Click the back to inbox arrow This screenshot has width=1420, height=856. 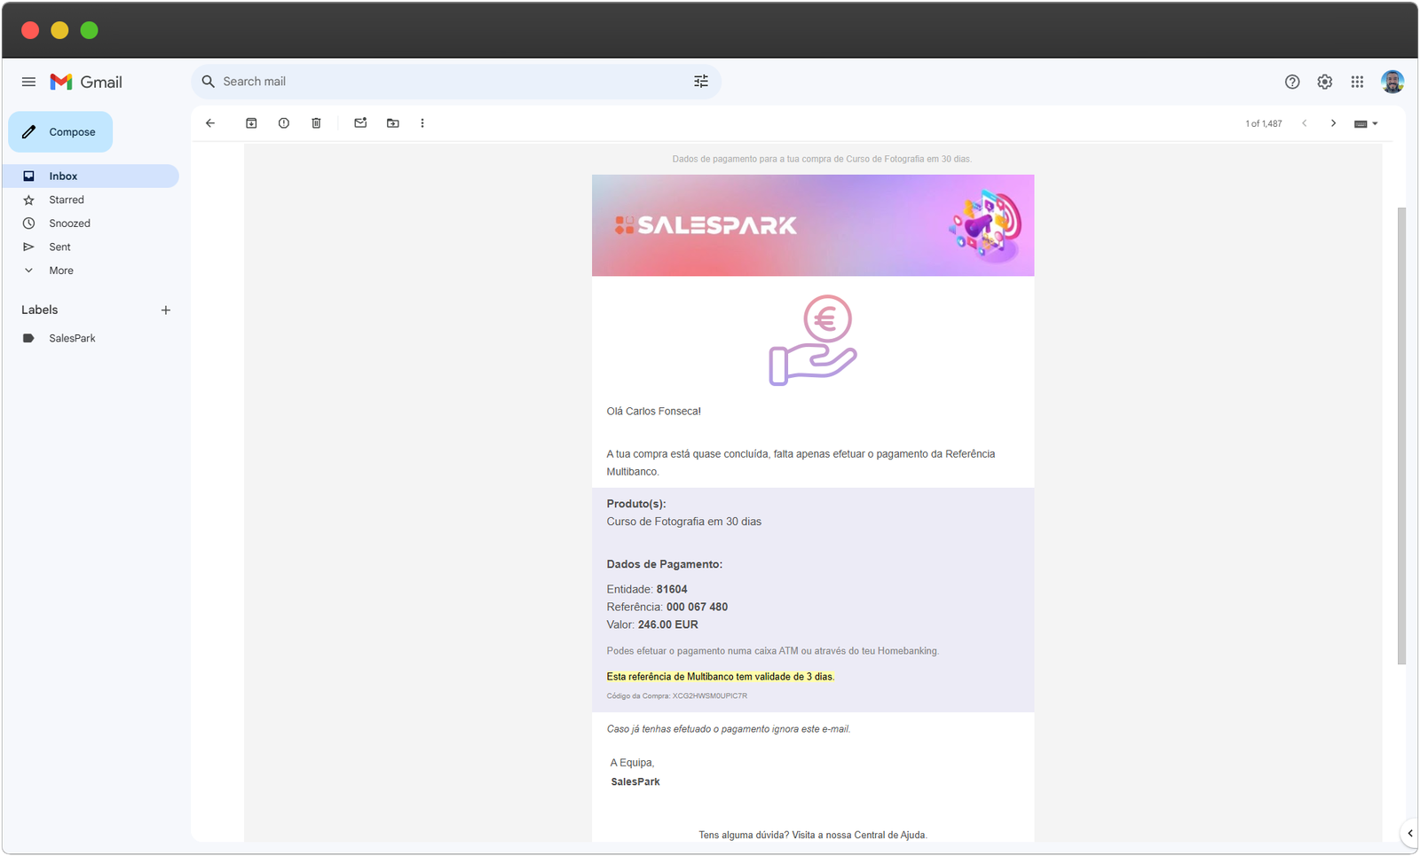click(210, 123)
